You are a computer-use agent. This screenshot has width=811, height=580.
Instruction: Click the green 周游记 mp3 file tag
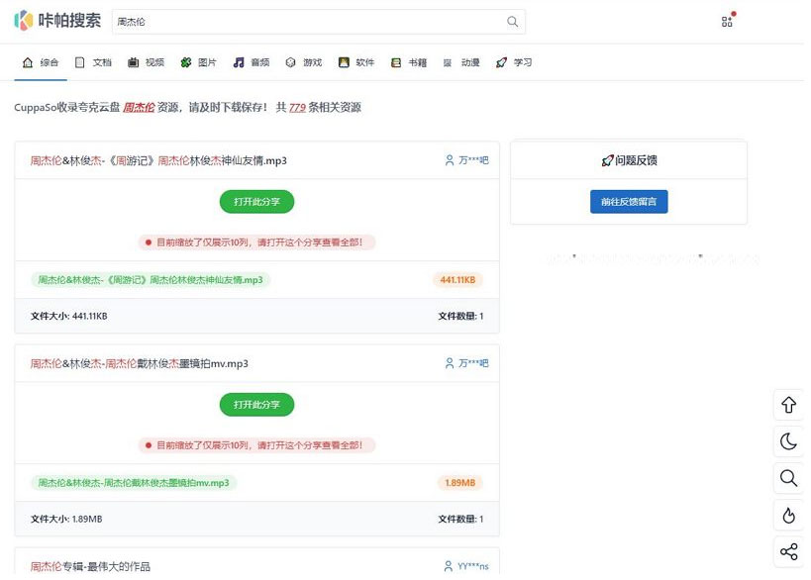pyautogui.click(x=151, y=280)
